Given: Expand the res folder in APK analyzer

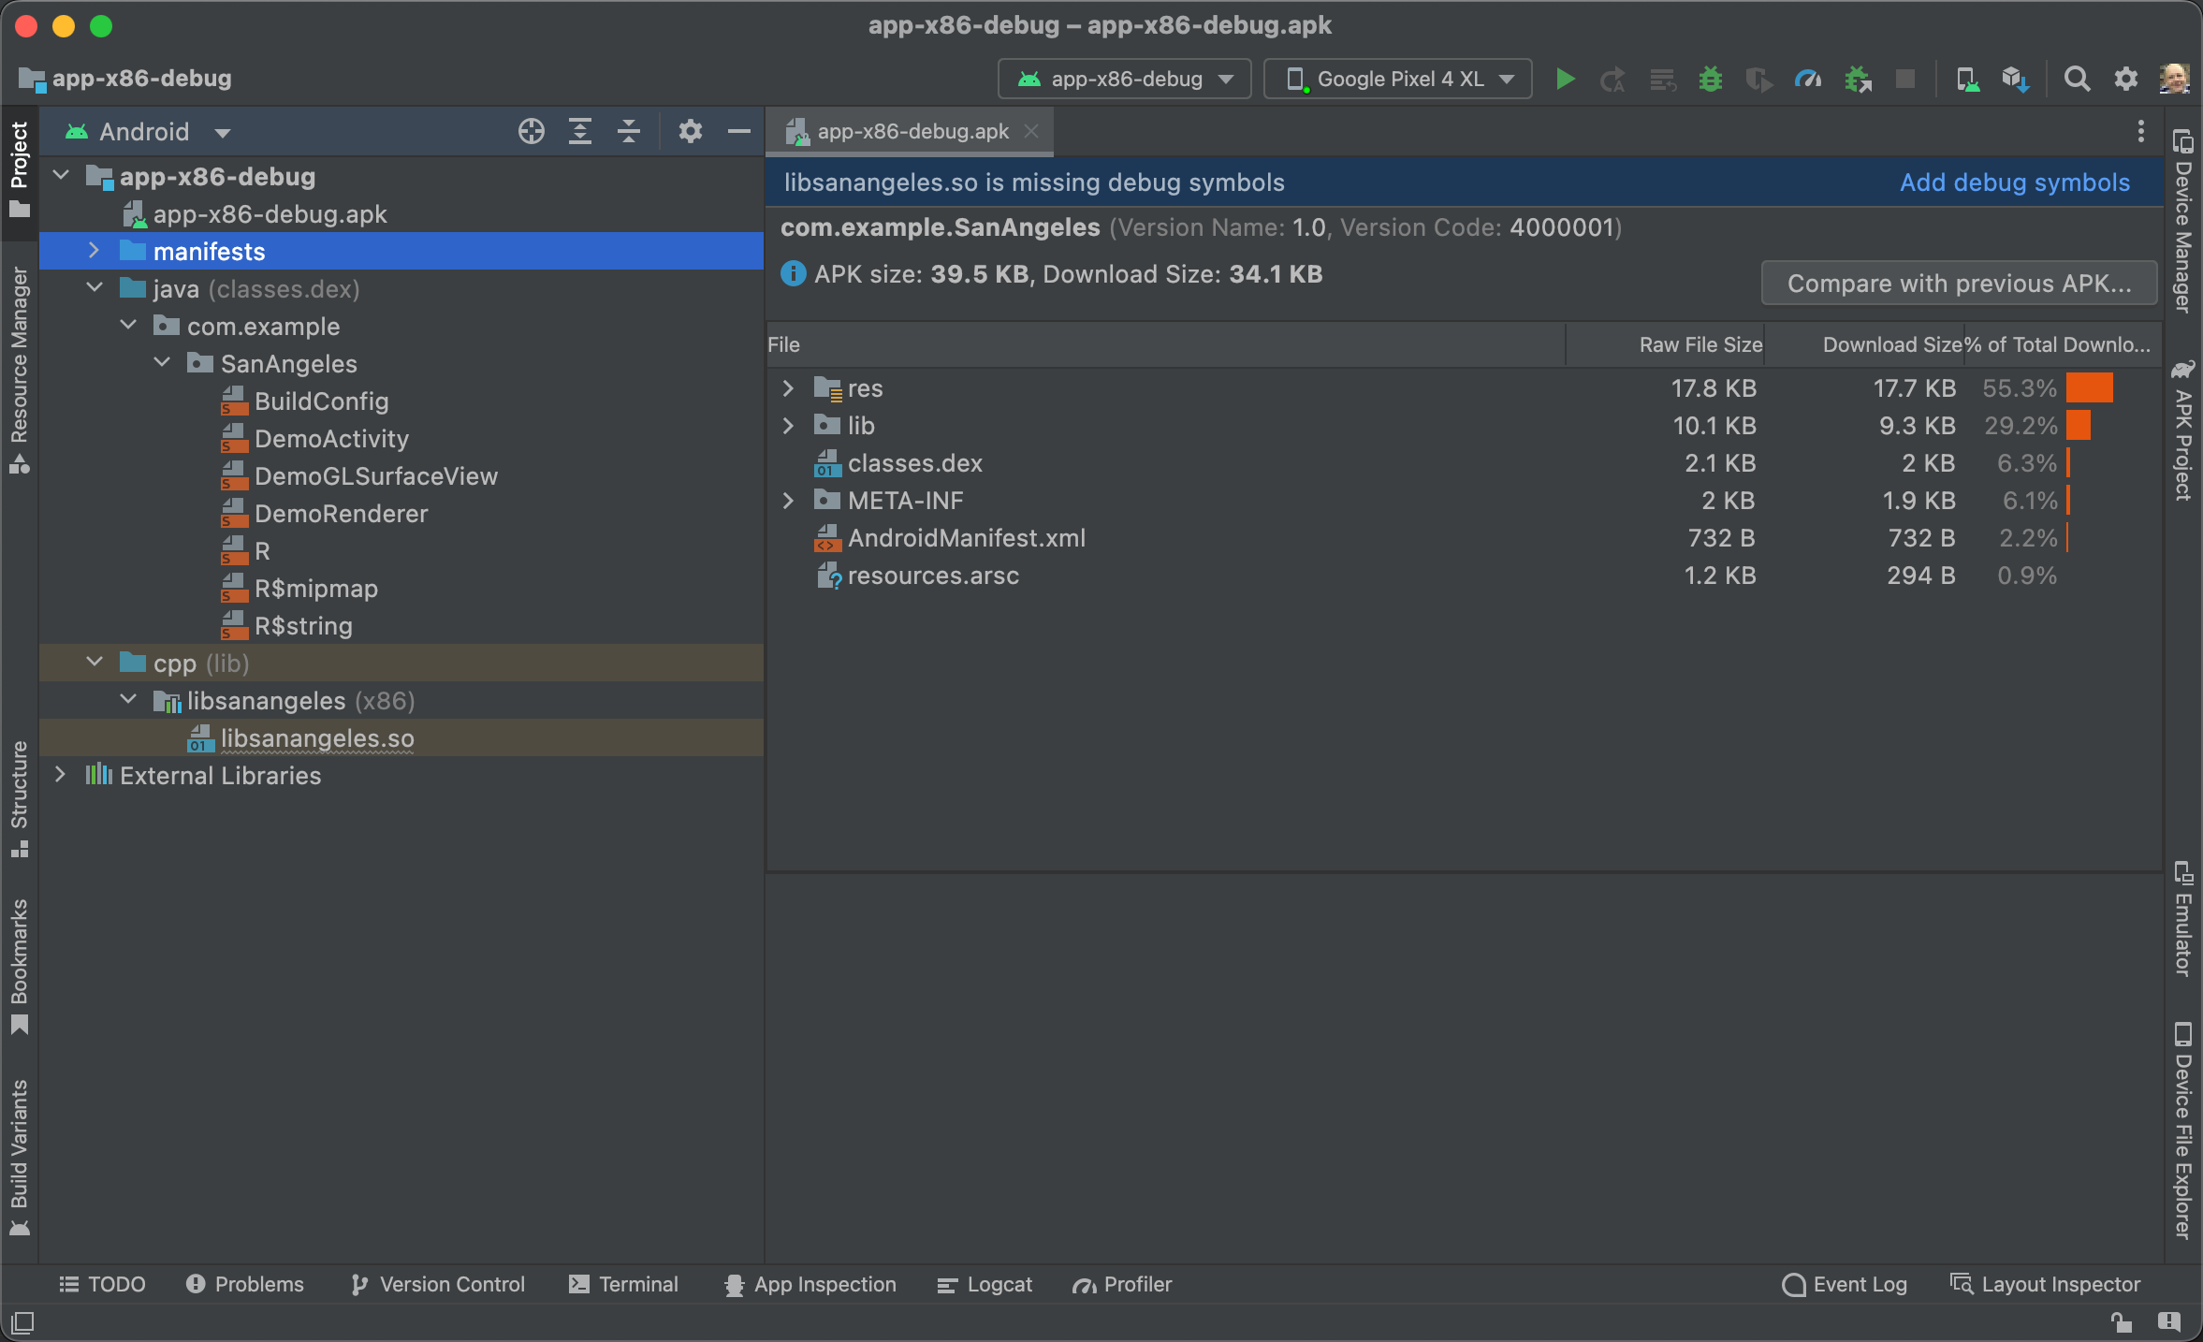Looking at the screenshot, I should pyautogui.click(x=788, y=388).
